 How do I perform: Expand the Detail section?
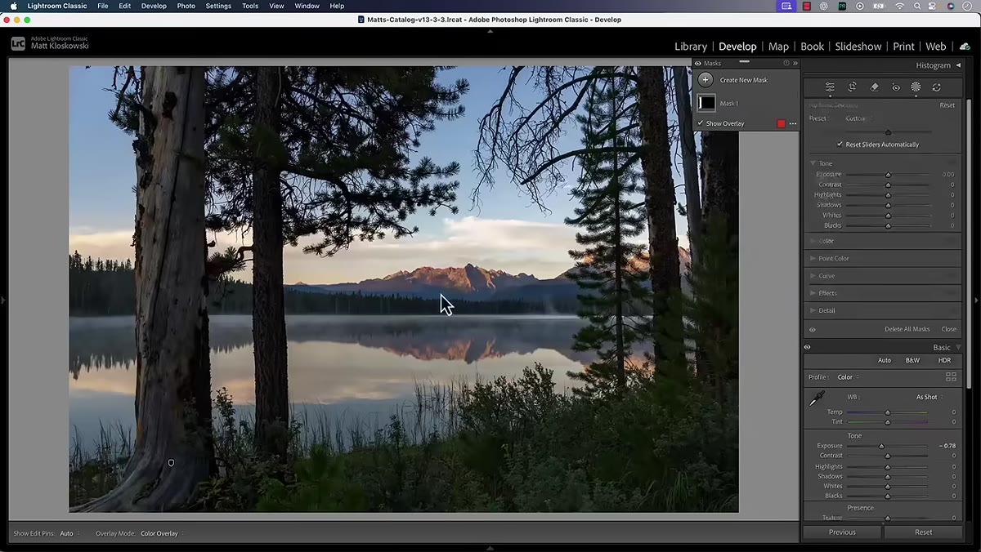click(x=813, y=310)
